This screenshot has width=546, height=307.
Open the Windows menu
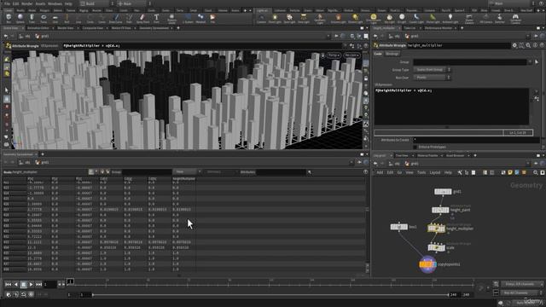pos(55,3)
